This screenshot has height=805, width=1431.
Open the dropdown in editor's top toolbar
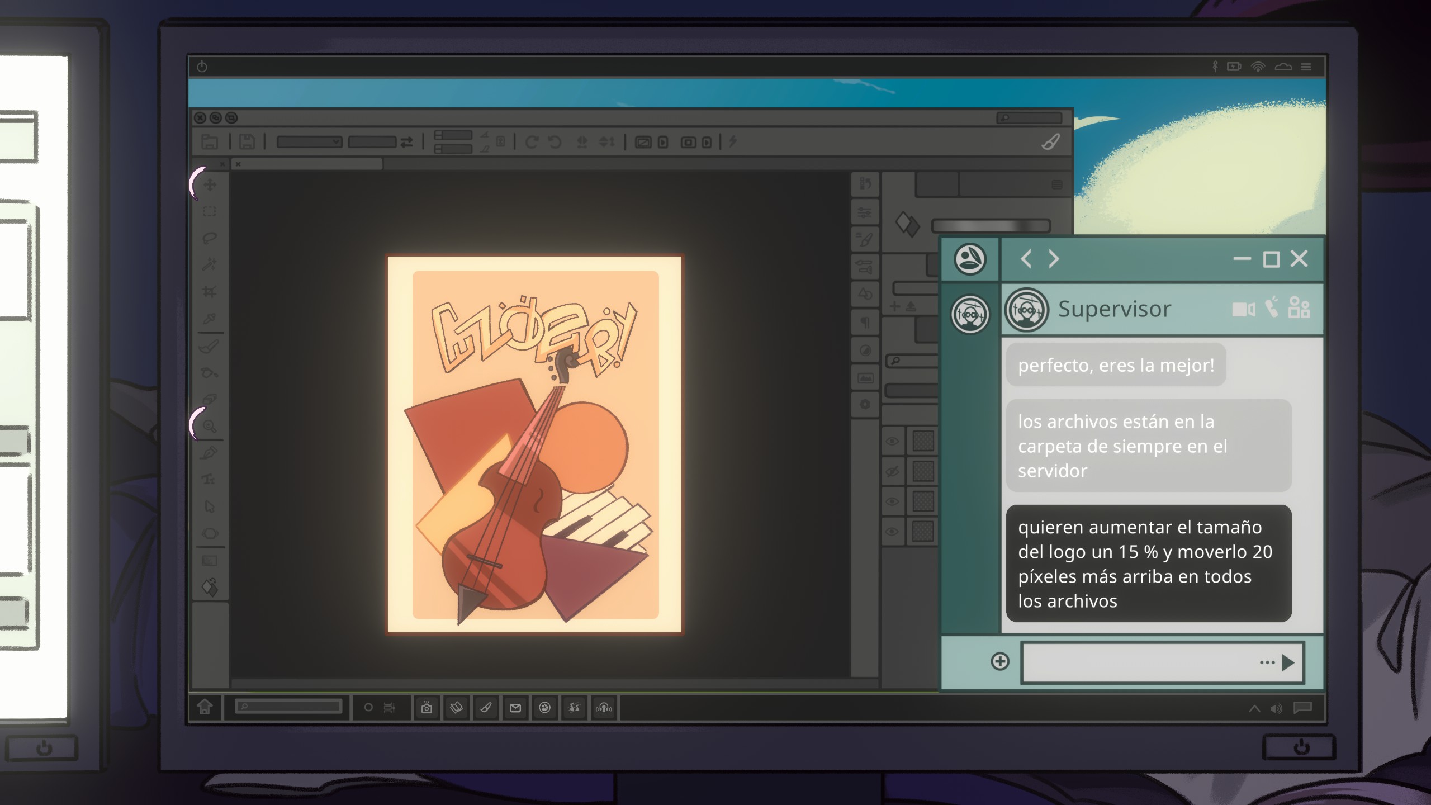pyautogui.click(x=310, y=142)
